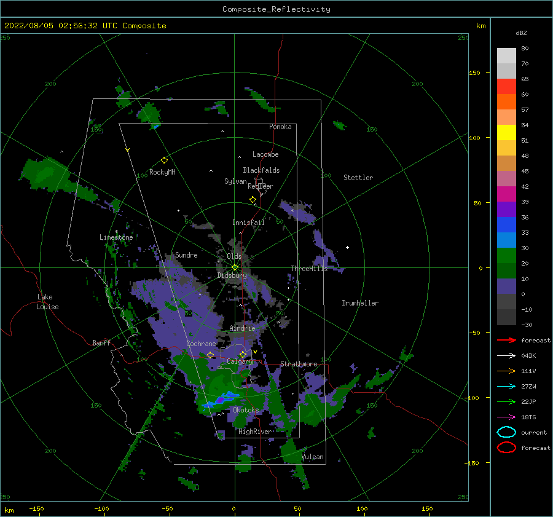The image size is (553, 517).
Task: Click the orange 60–57 dBZ swatch
Action: (x=506, y=102)
